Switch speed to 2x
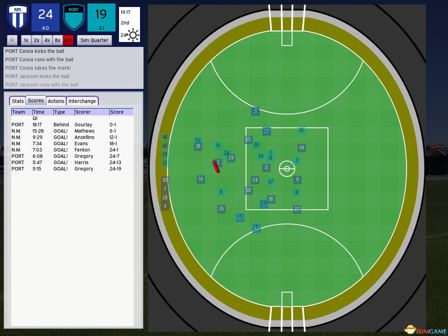The width and height of the screenshot is (448, 336). tap(36, 40)
